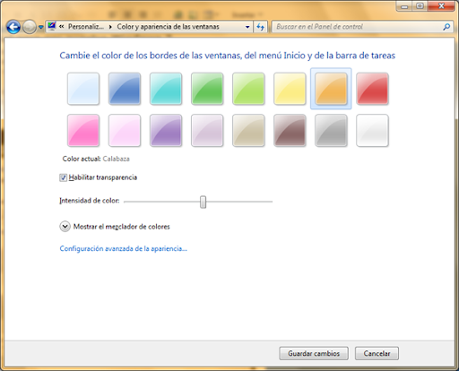Expand the address bar history dropdown
459x371 pixels.
point(247,27)
